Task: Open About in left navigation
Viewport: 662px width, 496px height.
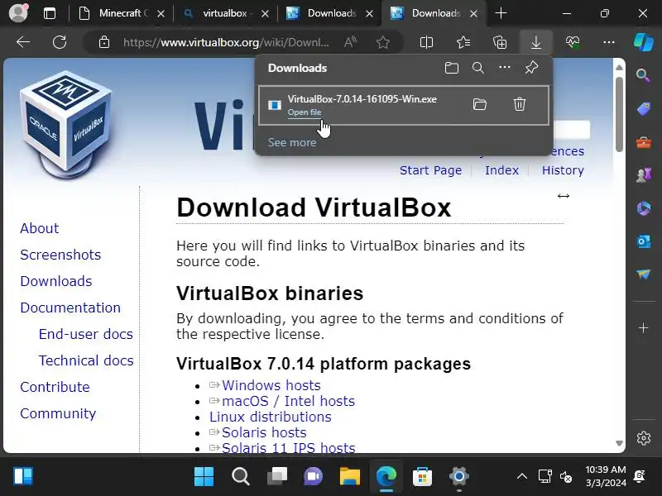Action: coord(39,228)
